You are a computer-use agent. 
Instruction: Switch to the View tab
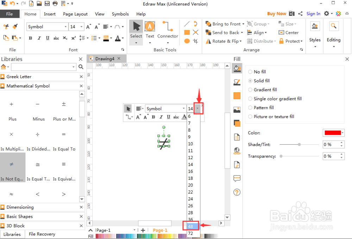coord(100,14)
